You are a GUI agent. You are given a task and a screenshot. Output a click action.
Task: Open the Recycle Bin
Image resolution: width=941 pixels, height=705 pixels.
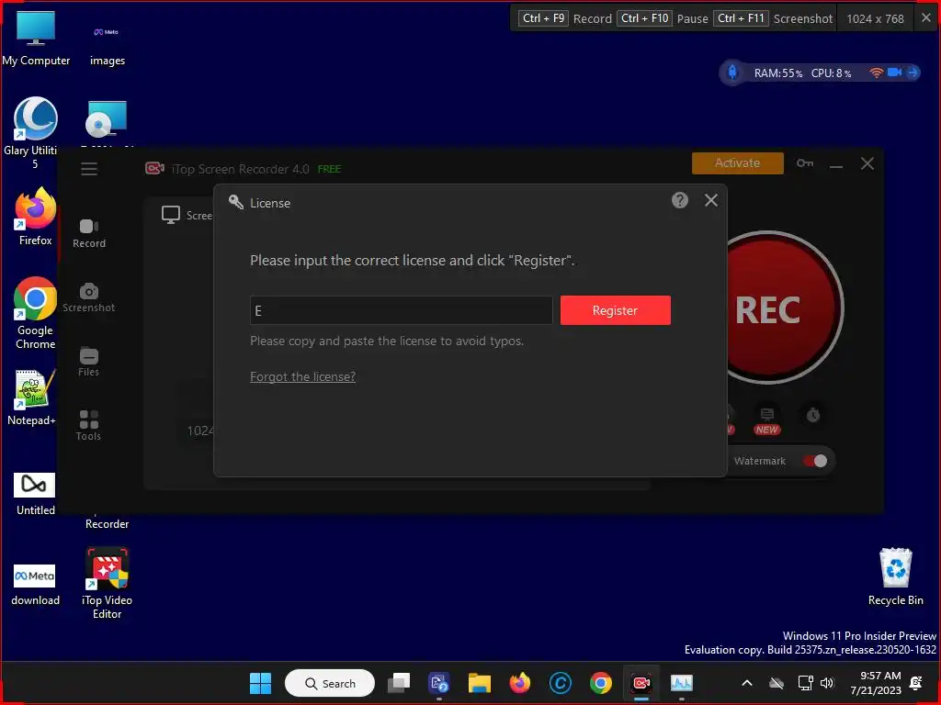(x=895, y=576)
